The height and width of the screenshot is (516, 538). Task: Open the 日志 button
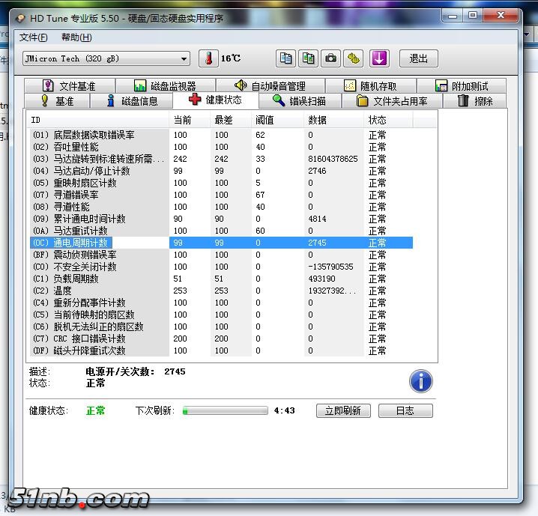[405, 410]
